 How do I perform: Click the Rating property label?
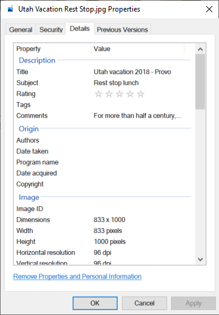click(26, 94)
